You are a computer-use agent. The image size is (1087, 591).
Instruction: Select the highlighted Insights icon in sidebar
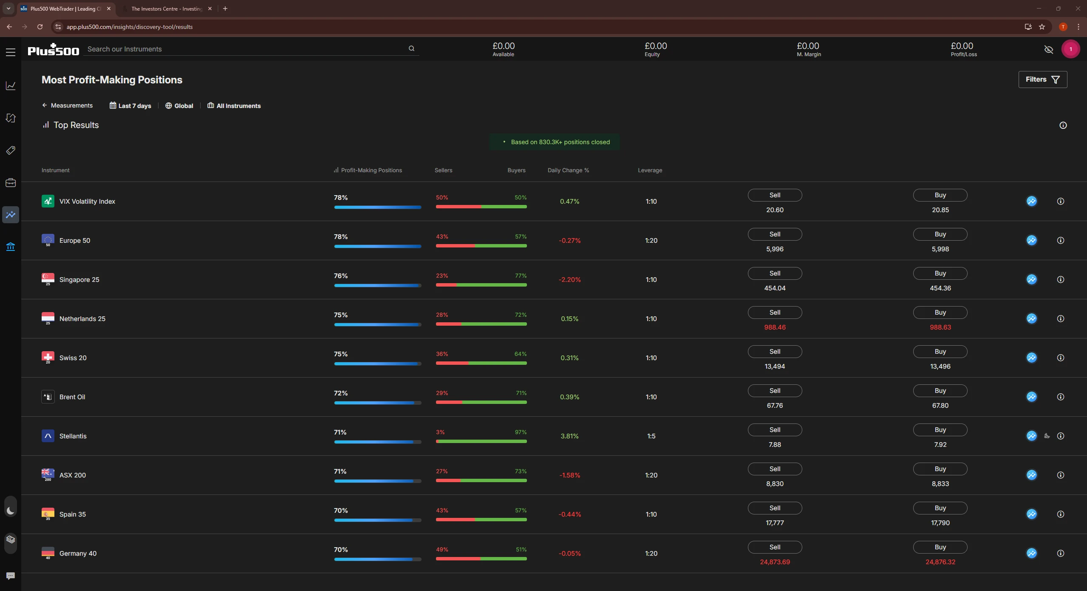pyautogui.click(x=11, y=215)
